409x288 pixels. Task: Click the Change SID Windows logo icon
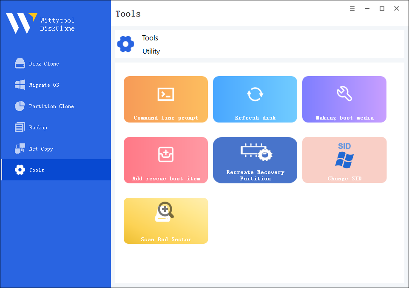(x=344, y=160)
